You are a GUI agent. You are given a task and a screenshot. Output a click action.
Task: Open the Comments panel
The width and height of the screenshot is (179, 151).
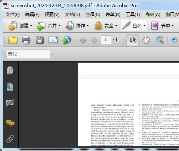[10, 123]
